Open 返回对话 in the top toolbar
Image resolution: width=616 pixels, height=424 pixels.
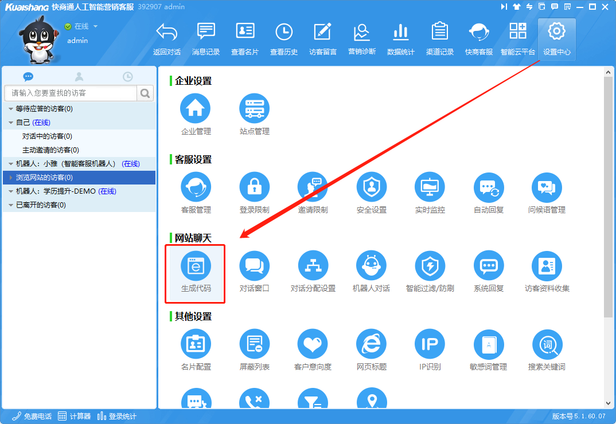(166, 40)
